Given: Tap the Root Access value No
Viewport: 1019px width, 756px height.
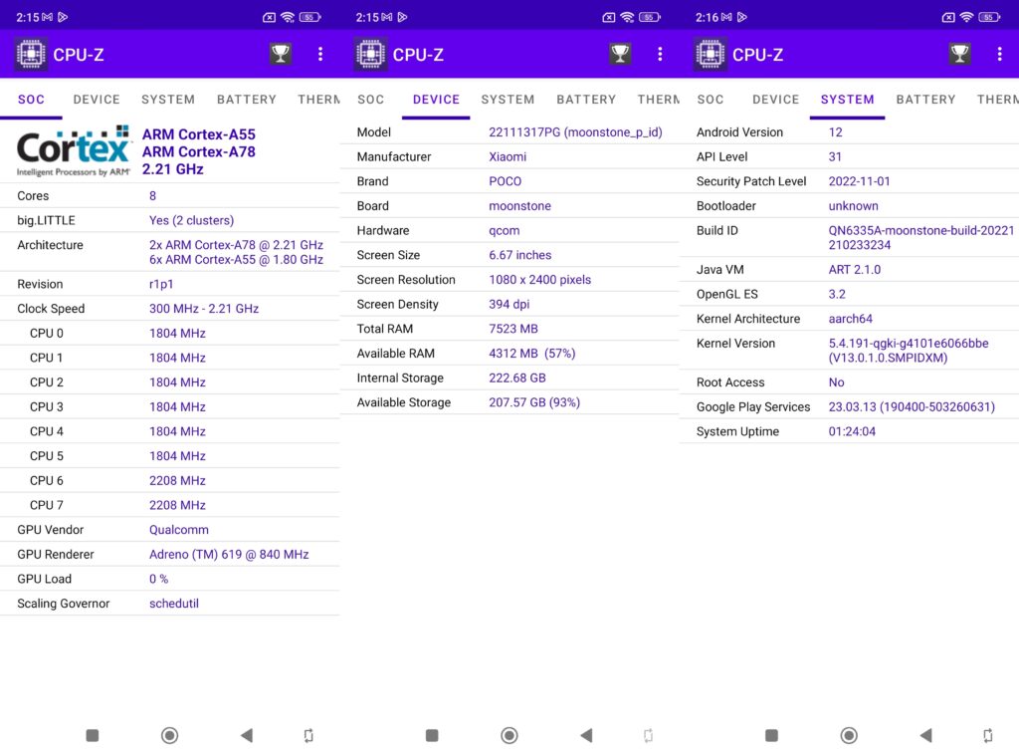Looking at the screenshot, I should click(x=836, y=382).
